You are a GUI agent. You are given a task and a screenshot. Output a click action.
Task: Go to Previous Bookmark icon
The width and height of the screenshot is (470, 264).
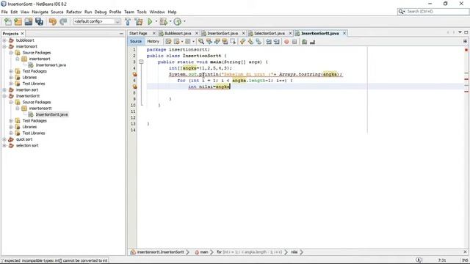242,42
